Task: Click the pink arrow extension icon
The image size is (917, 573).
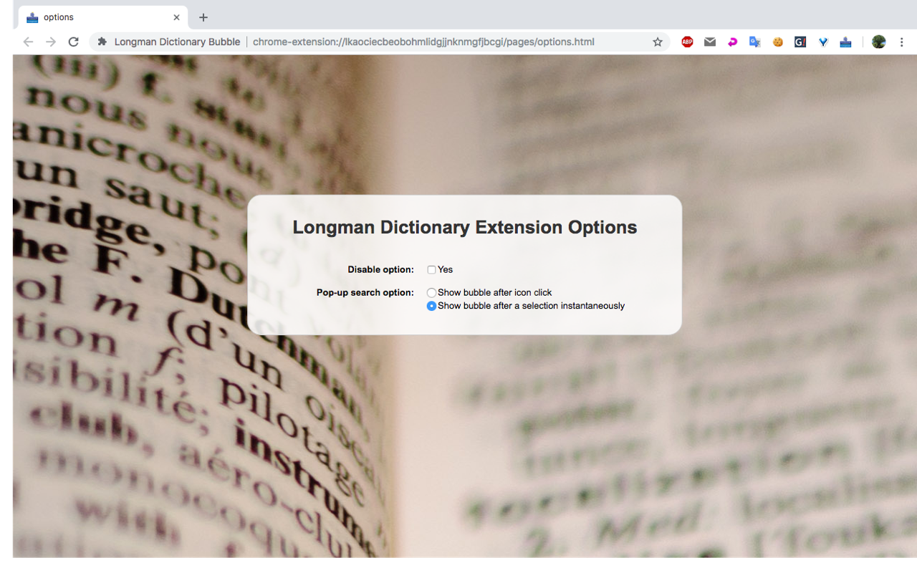Action: (732, 42)
